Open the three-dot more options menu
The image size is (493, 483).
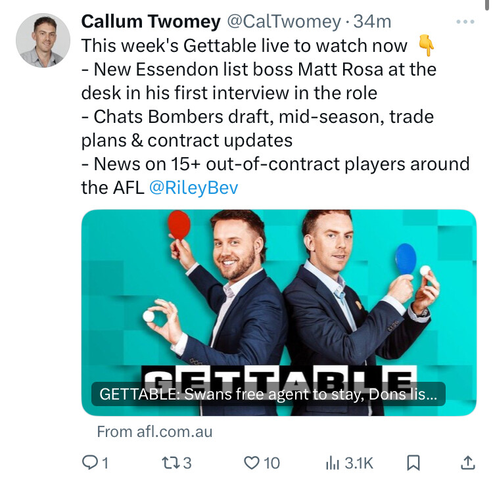point(465,22)
